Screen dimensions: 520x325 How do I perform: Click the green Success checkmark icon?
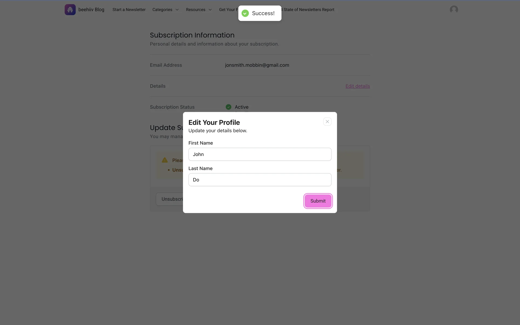(x=245, y=13)
